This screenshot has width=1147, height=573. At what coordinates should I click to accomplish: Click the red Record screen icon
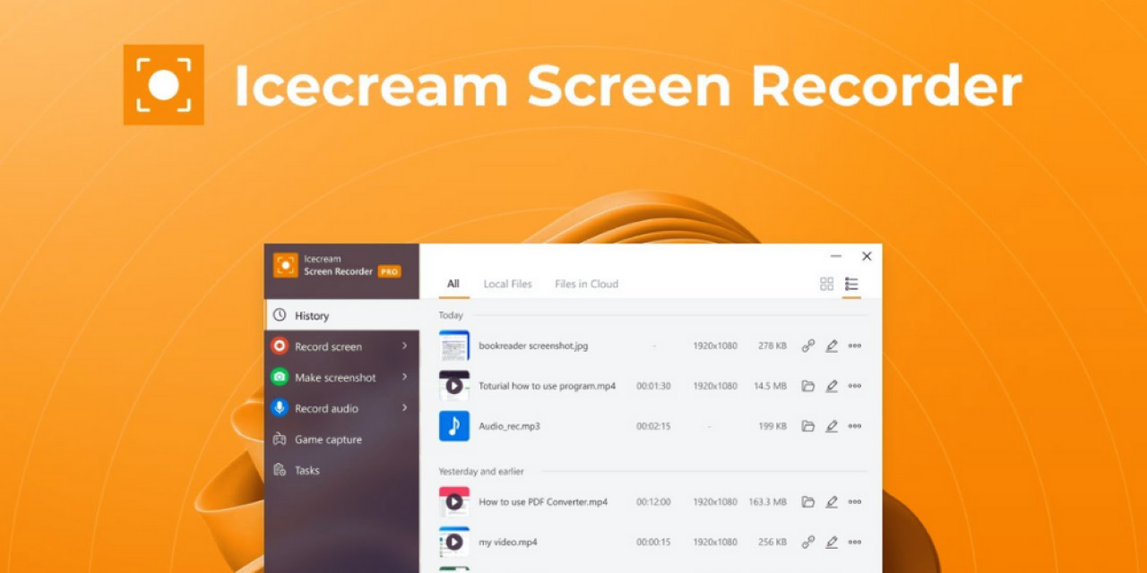280,346
